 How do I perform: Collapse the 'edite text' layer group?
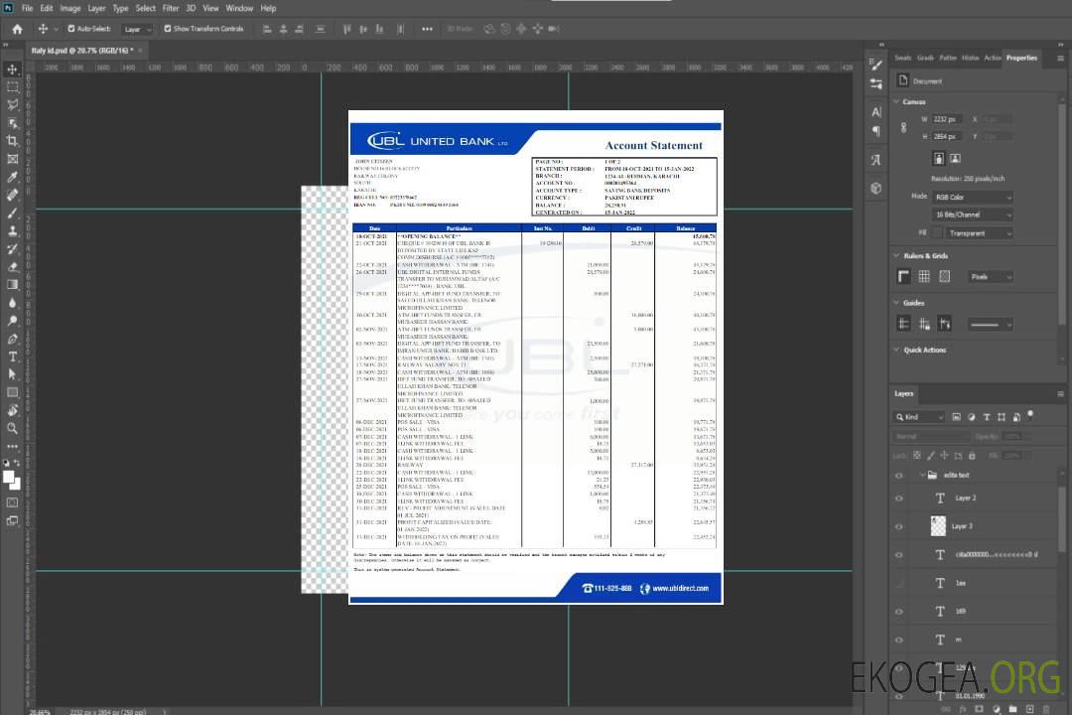[922, 475]
